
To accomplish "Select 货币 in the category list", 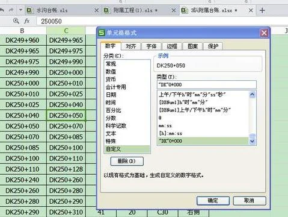I will click(127, 80).
